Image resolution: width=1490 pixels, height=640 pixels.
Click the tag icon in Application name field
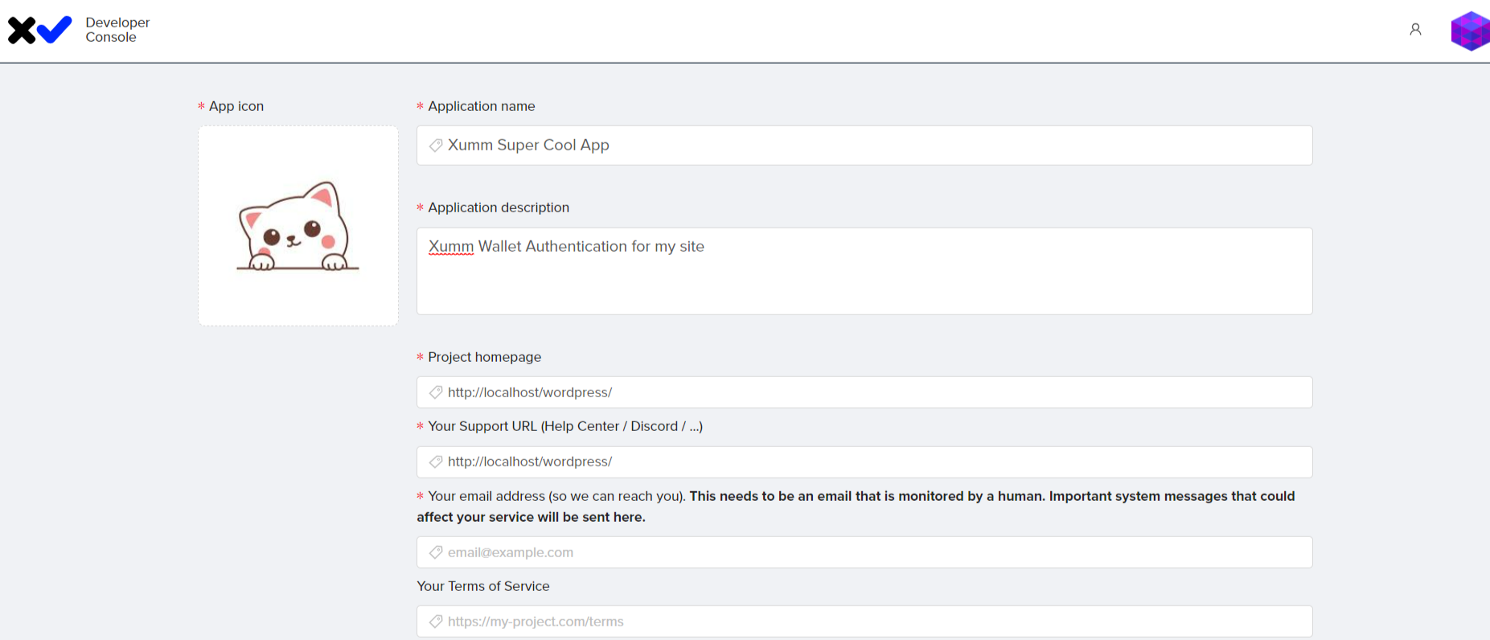click(436, 146)
